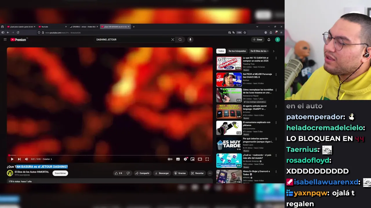Show more filter chips with arrow

[273, 51]
